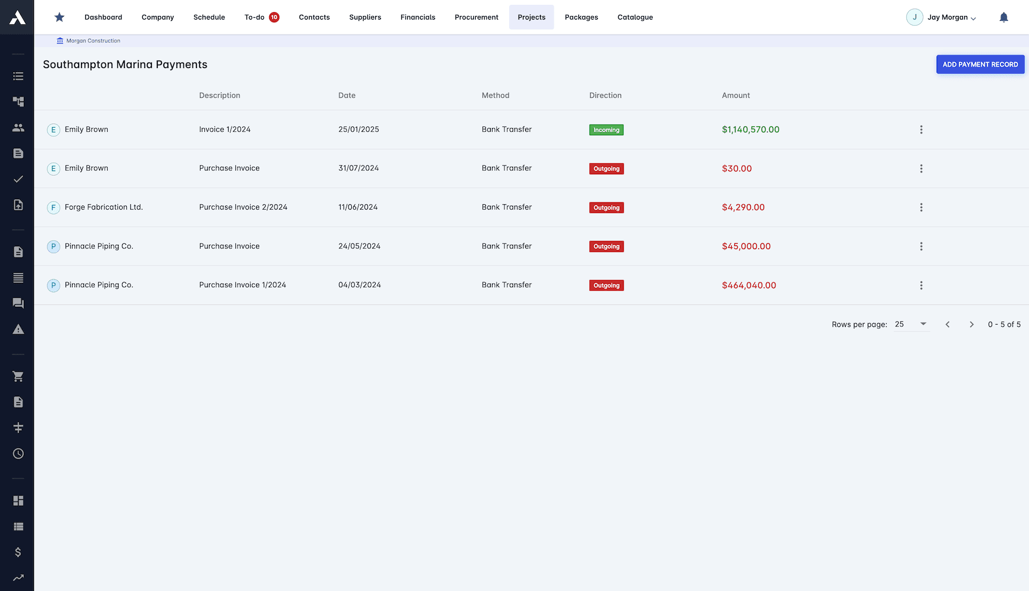This screenshot has width=1029, height=591.
Task: Select the workflow hierarchy icon in the sidebar
Action: 18,101
